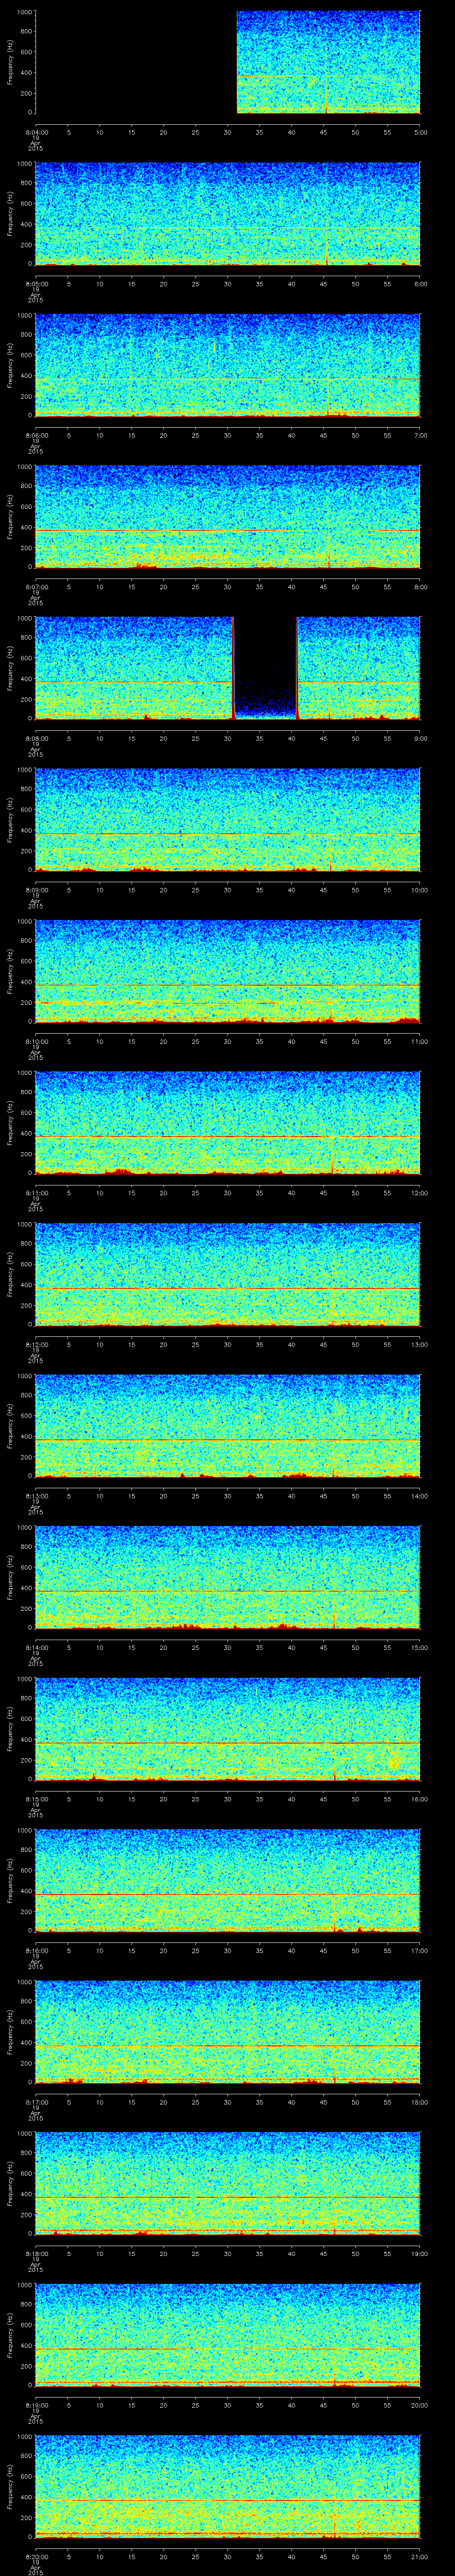Click the '5:00' end time label

420,132
